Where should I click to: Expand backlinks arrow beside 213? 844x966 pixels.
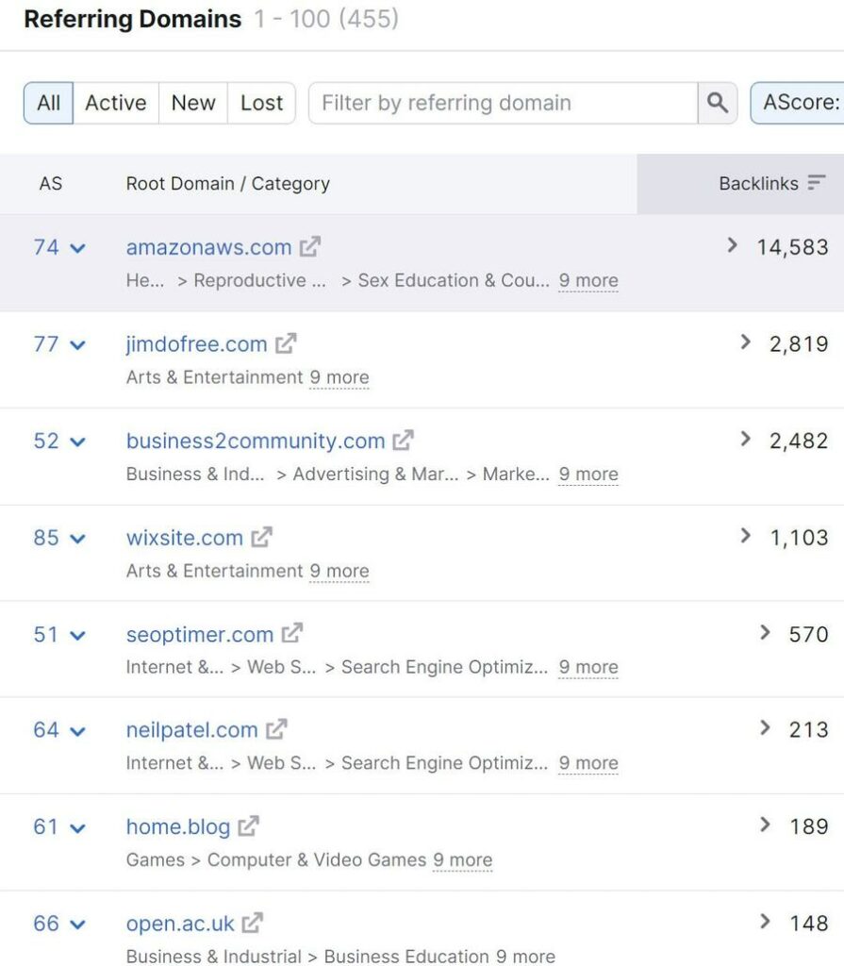[765, 727]
